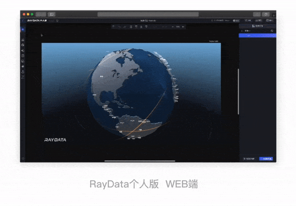Select the highlighted blue row in right panel
296x206 pixels.
coord(257,35)
